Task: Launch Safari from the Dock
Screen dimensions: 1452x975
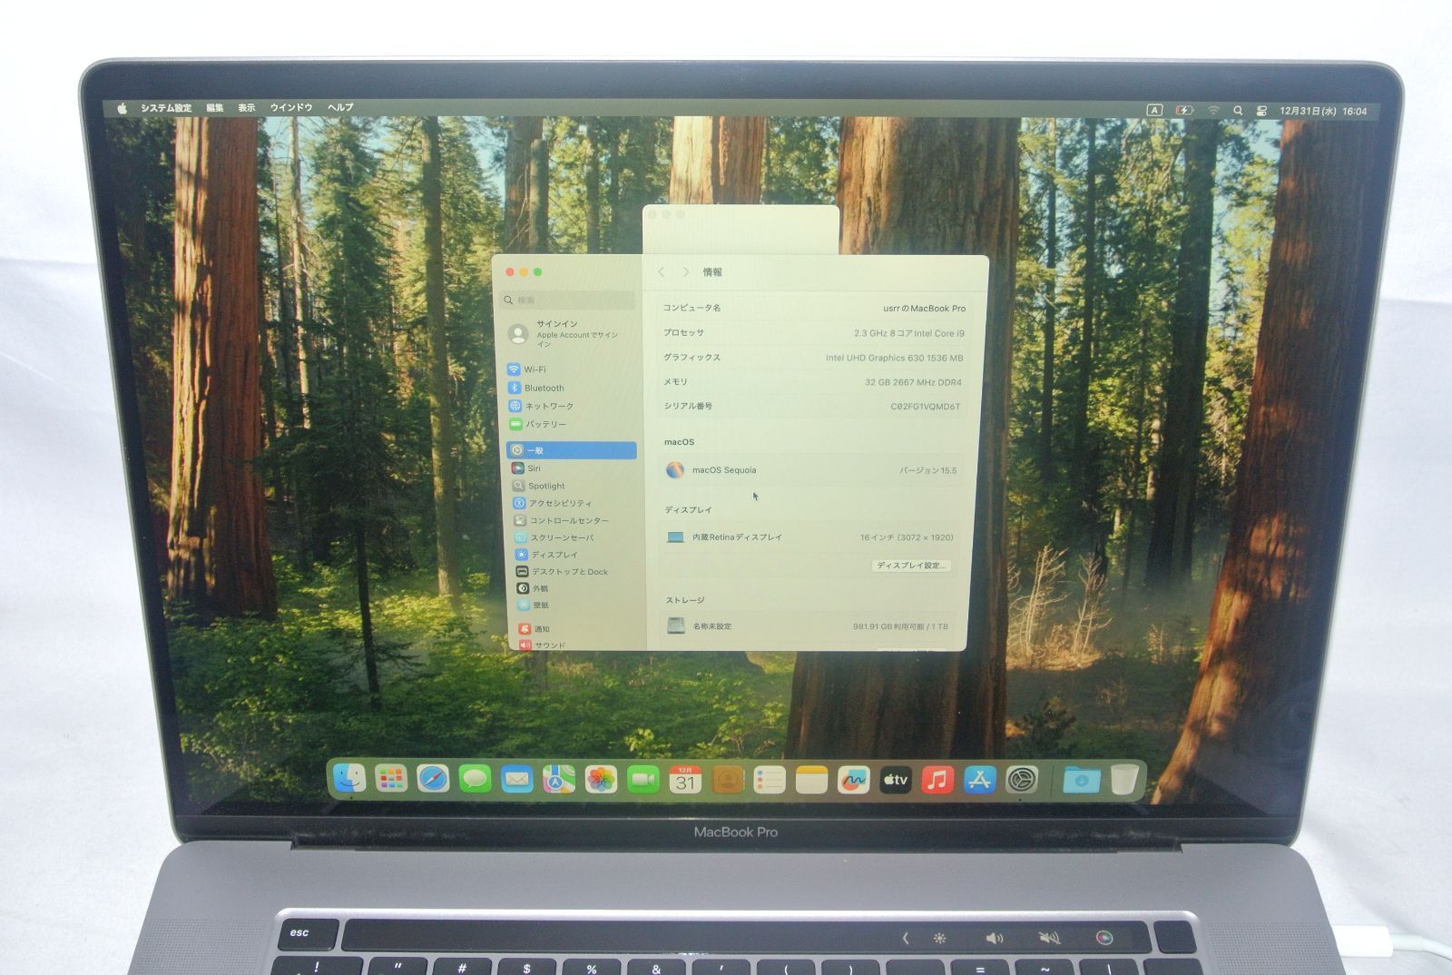Action: click(x=433, y=779)
